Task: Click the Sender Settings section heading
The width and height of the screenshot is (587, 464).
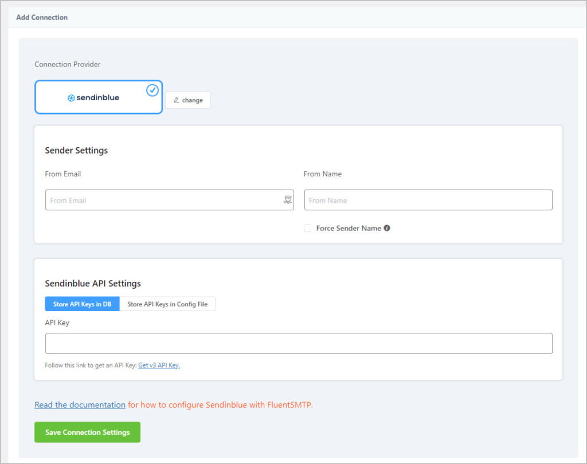Action: [x=76, y=151]
